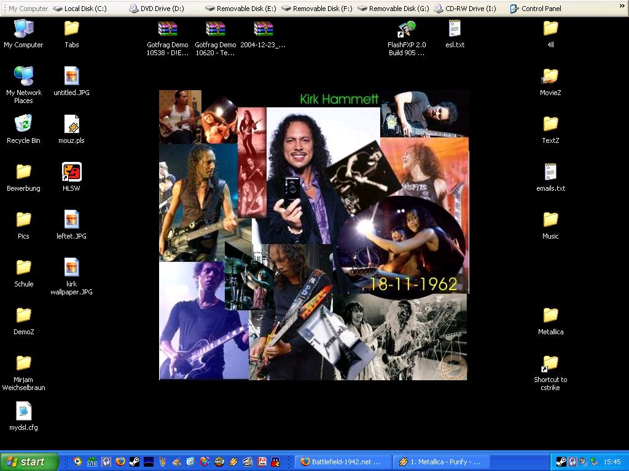Launch FlashFXP 2.0 Build 905 shortcut
The height and width of the screenshot is (471, 629).
407,37
